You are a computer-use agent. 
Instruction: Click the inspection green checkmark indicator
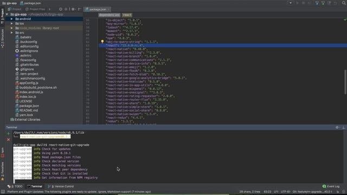tap(345, 19)
